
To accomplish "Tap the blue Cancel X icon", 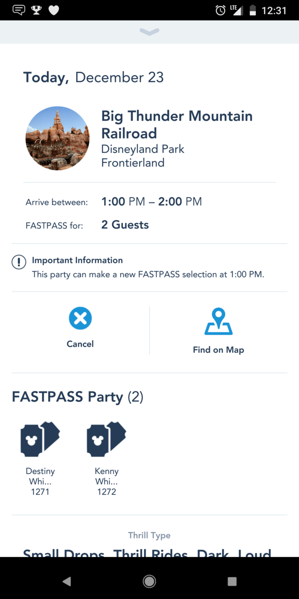I will [80, 319].
